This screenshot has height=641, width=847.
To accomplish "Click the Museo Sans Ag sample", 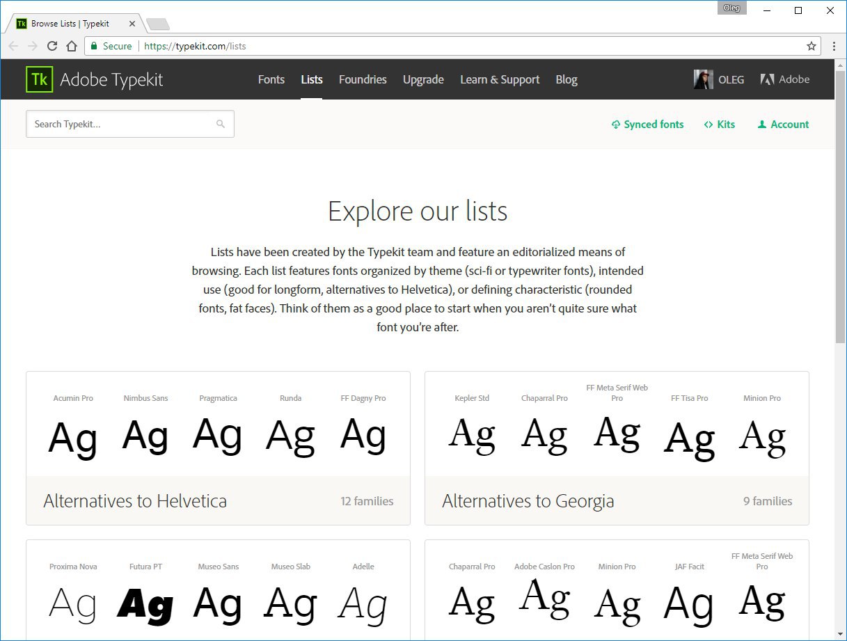I will [218, 604].
